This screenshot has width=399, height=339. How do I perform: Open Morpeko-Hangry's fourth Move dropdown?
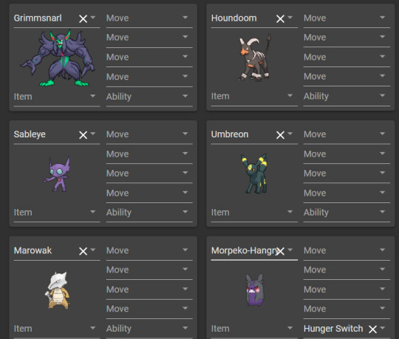tap(347, 309)
